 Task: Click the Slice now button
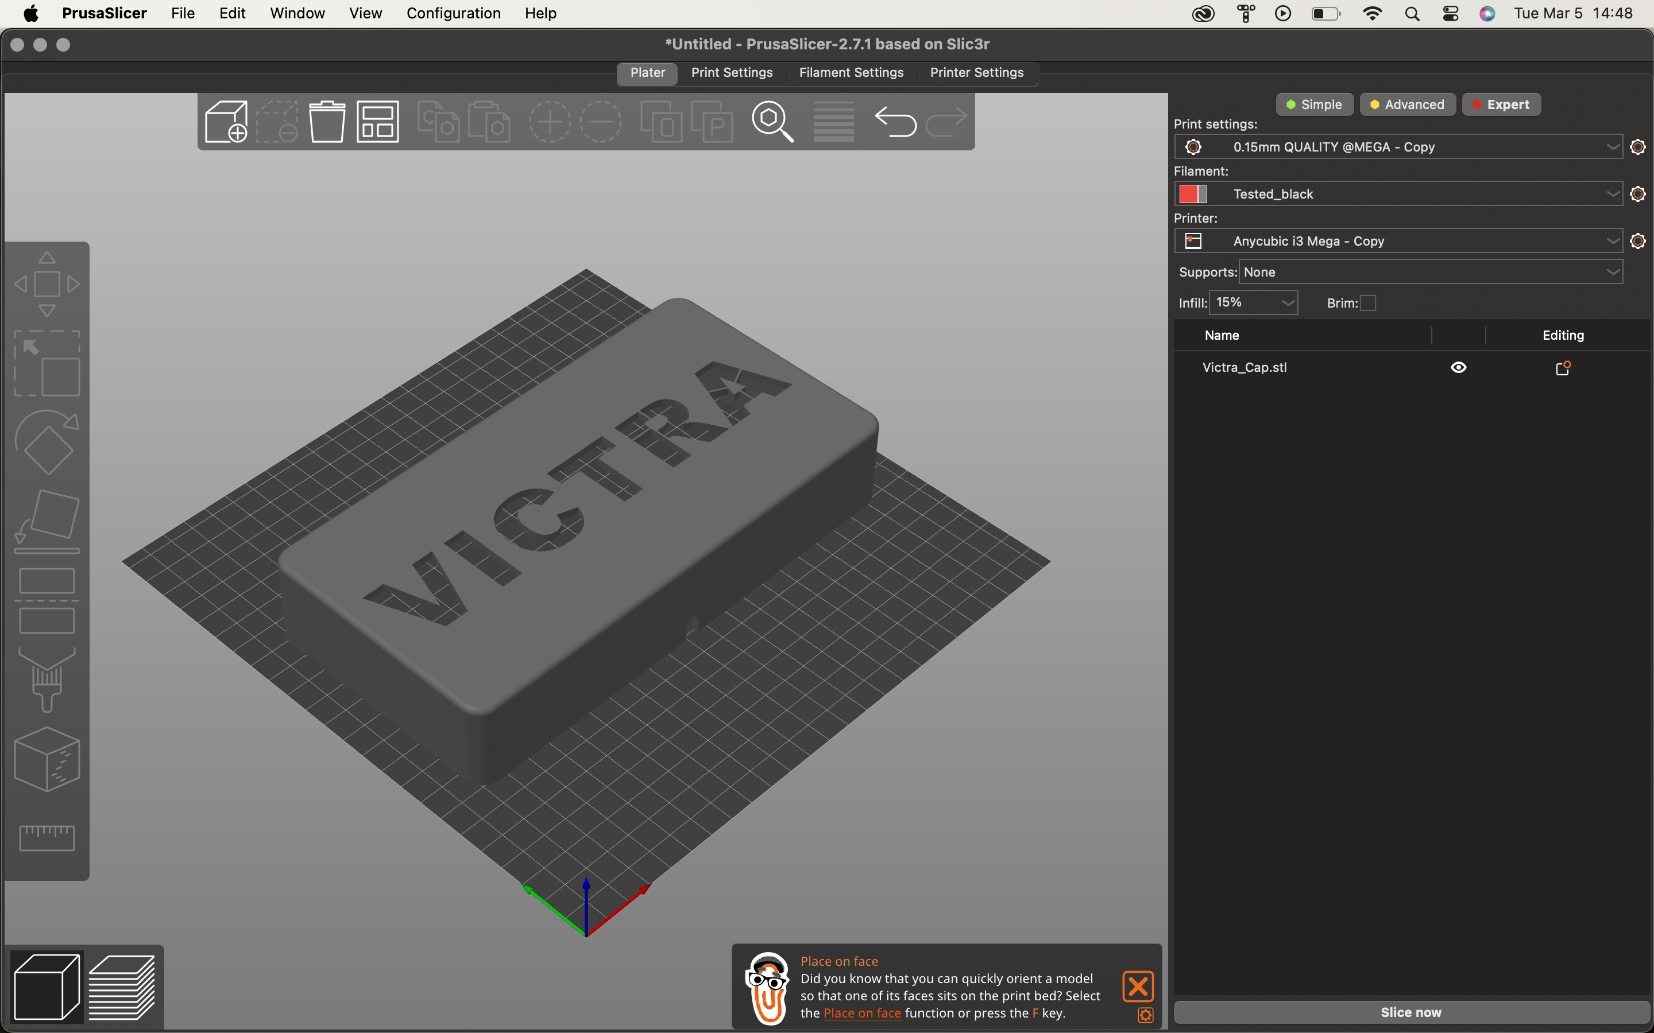(x=1410, y=1012)
